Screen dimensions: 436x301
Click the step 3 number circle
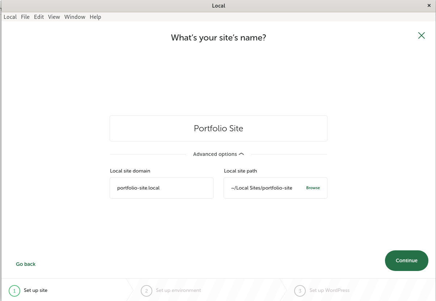(300, 291)
